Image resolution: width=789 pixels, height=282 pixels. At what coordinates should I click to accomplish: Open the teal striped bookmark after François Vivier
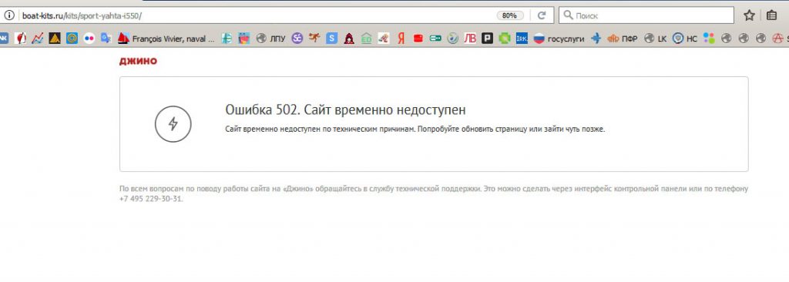(227, 38)
